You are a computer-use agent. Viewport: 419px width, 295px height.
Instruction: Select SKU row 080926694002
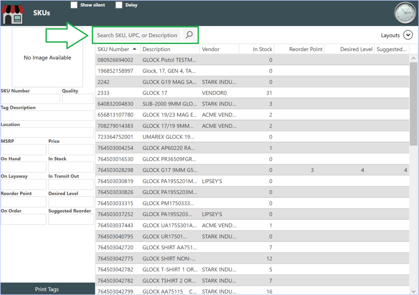[252, 60]
